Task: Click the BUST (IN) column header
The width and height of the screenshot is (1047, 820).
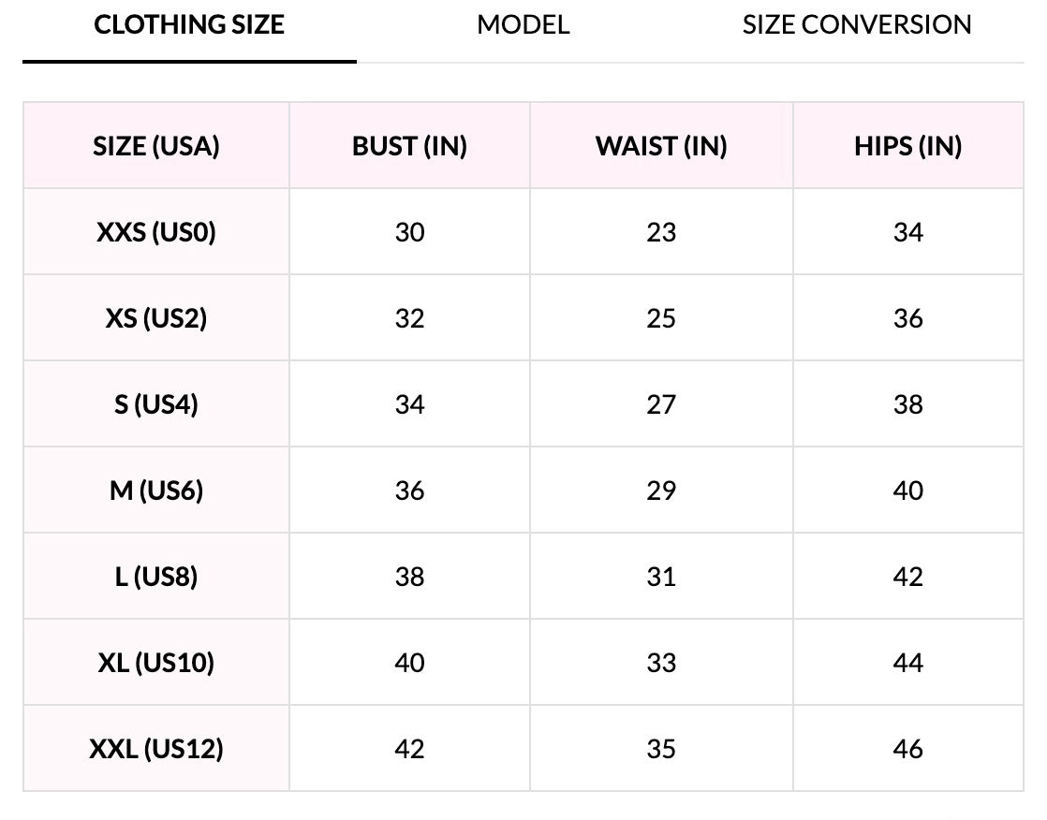Action: 409,146
